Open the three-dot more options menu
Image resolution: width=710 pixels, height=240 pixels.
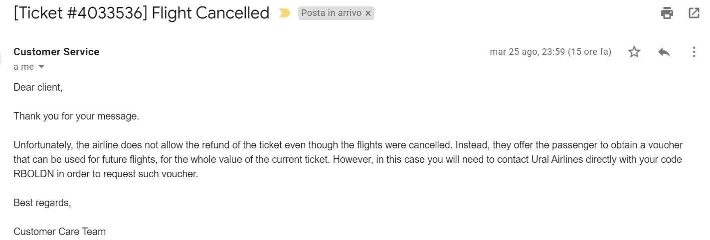pyautogui.click(x=694, y=52)
